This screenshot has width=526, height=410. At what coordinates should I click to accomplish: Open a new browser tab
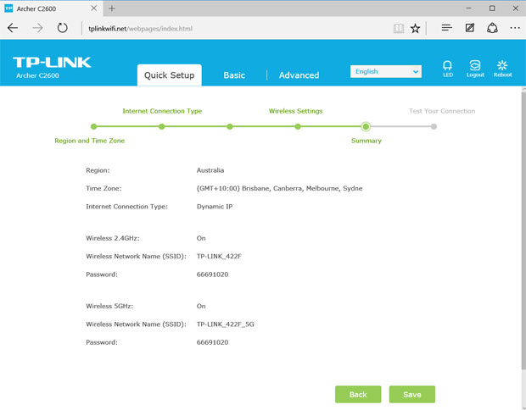point(112,8)
